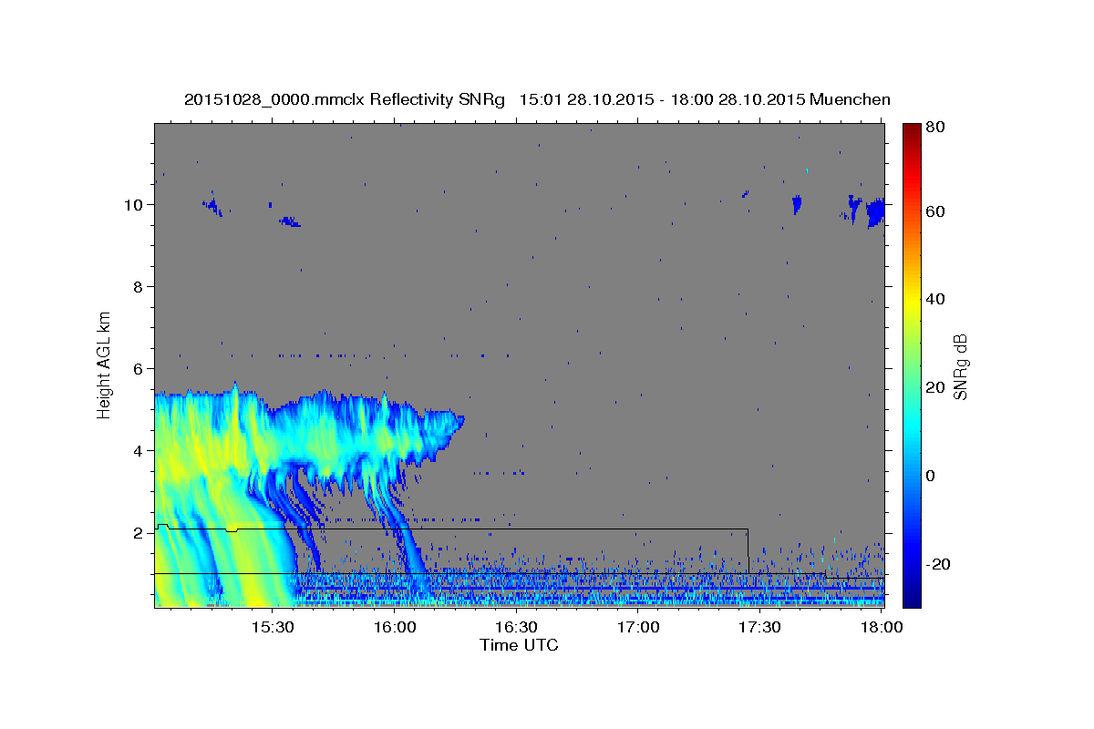The height and width of the screenshot is (729, 1094).
Task: Click the 'Time UTC' axis label
Action: 519,645
